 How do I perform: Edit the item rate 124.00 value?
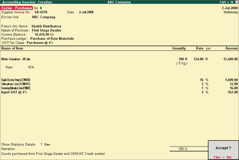click(199, 59)
